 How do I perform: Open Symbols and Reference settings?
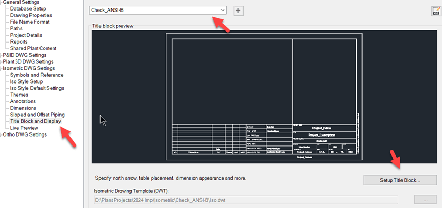pos(37,75)
